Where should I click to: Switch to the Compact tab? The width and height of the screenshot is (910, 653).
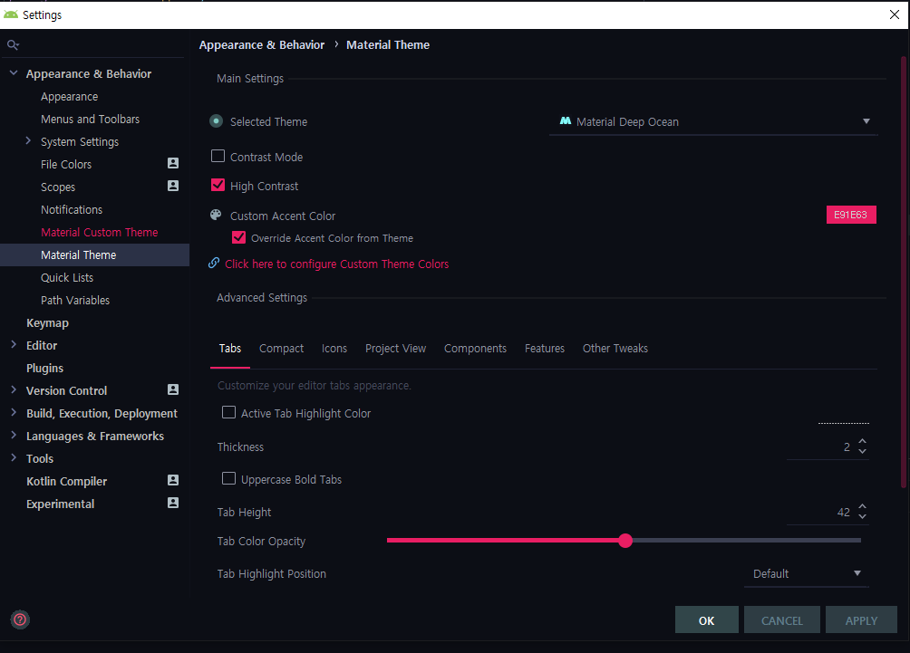pyautogui.click(x=282, y=349)
